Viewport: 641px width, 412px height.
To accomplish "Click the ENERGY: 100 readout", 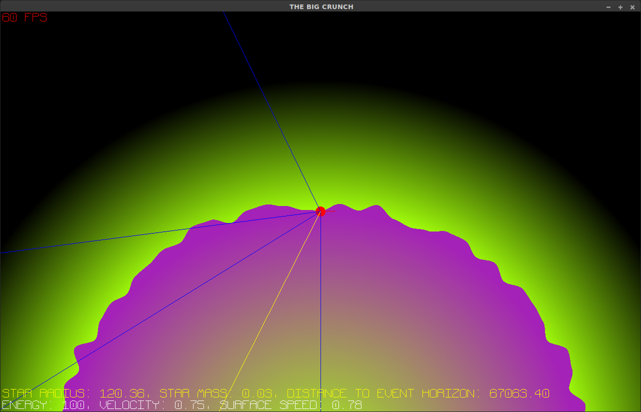I will pyautogui.click(x=43, y=405).
